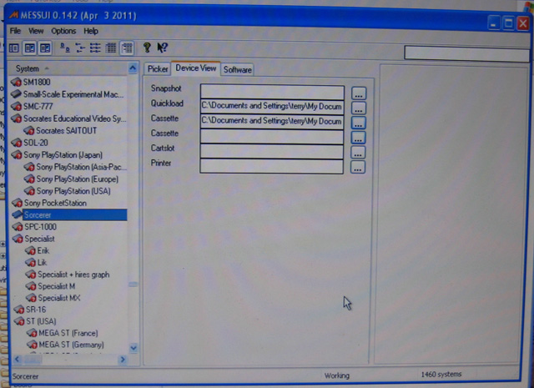
Task: Open the Options menu
Action: click(63, 31)
